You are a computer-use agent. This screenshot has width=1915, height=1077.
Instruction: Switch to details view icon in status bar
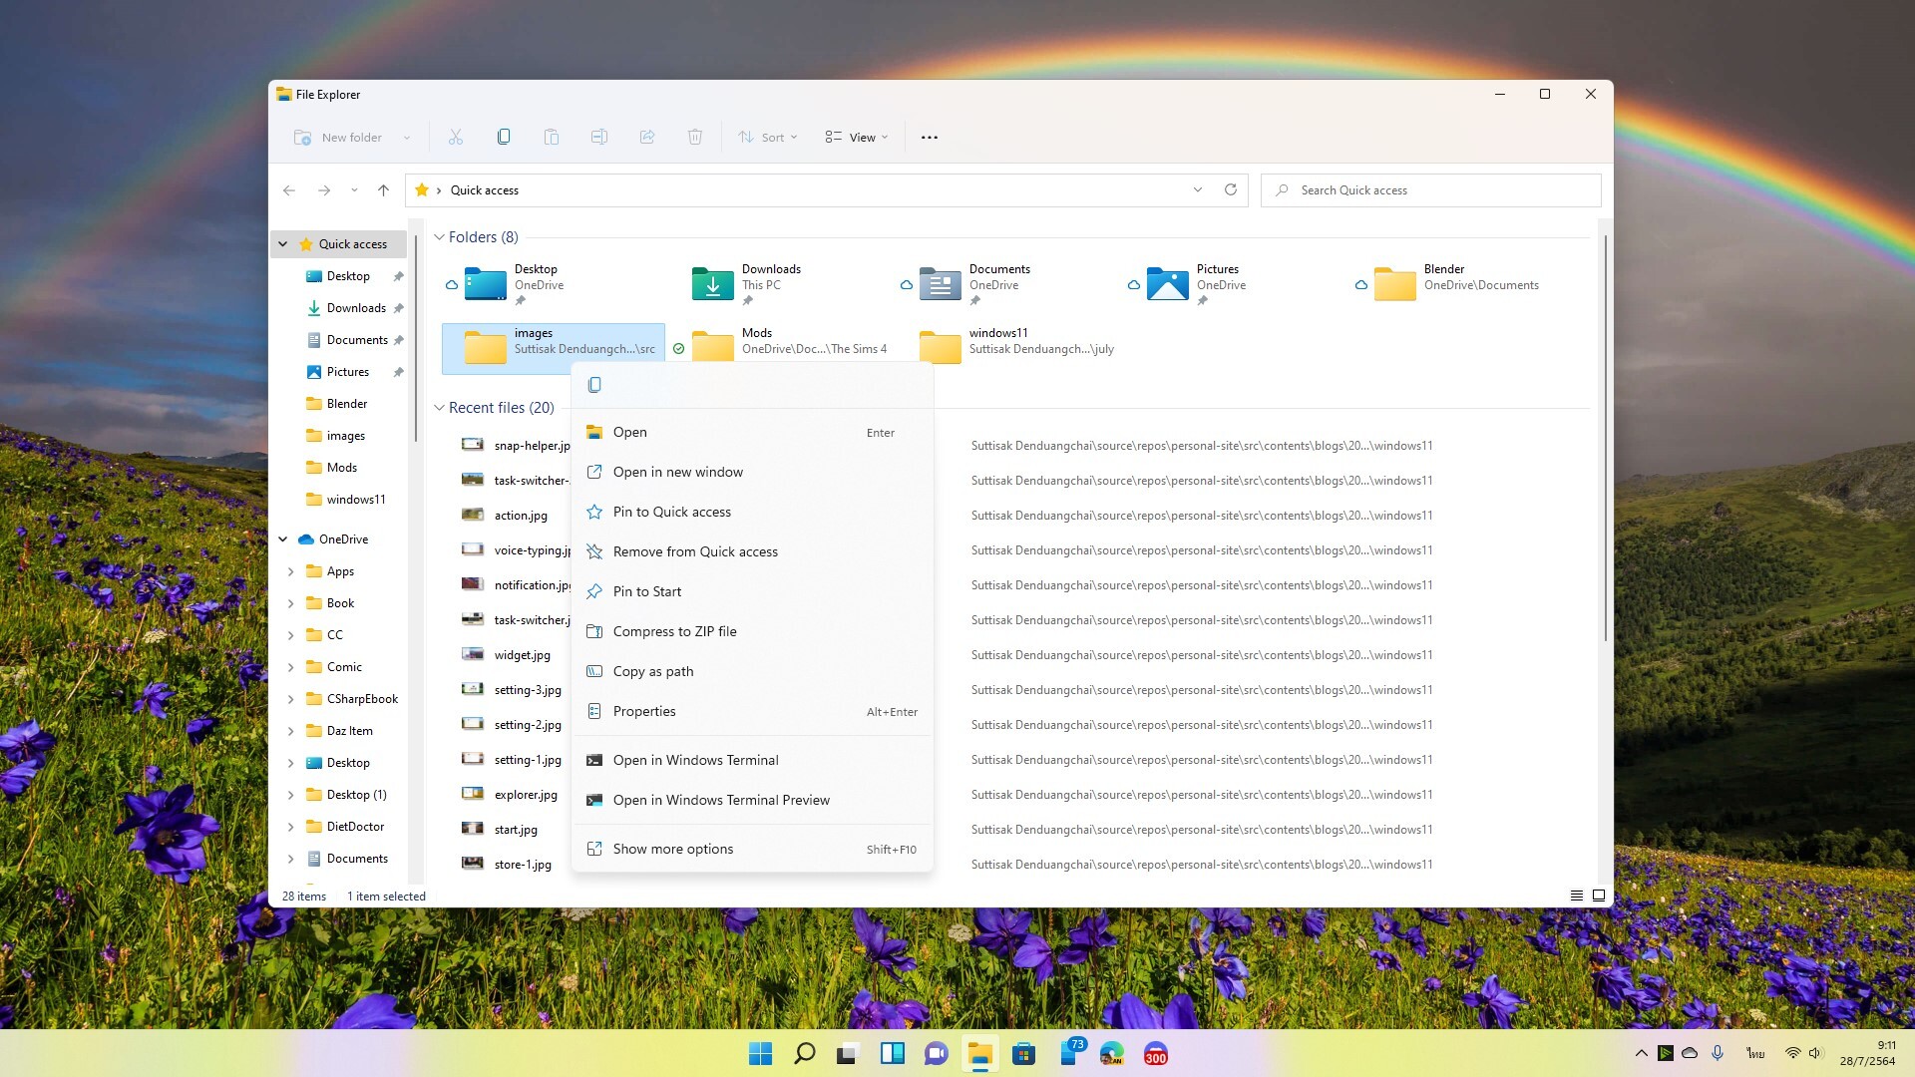pos(1577,896)
